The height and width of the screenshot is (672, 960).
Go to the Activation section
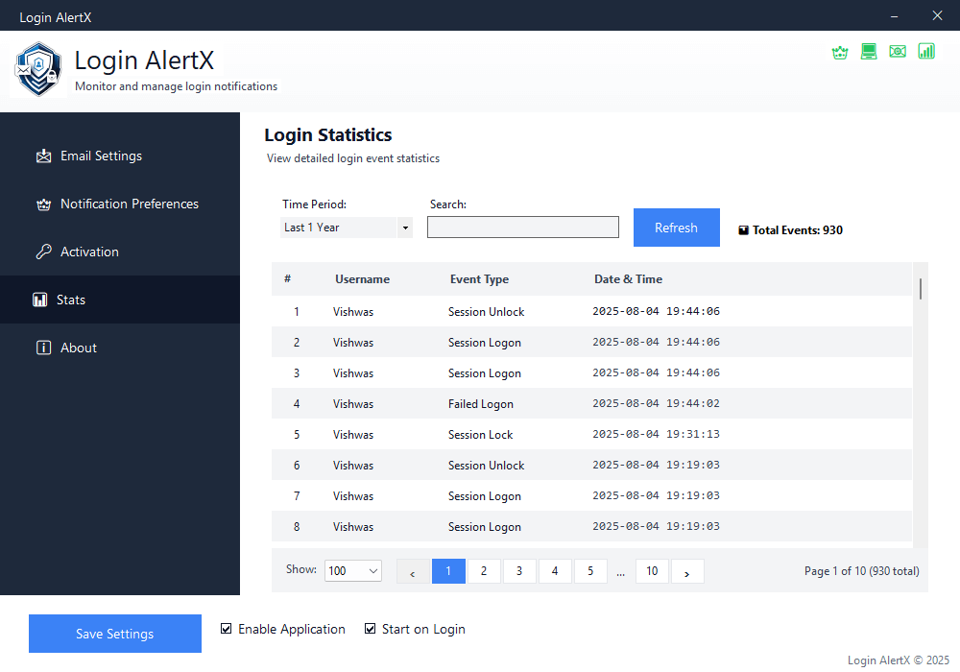[x=120, y=252]
